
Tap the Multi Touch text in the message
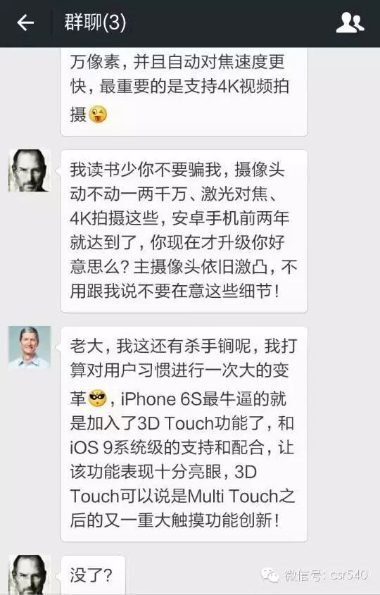(x=233, y=496)
